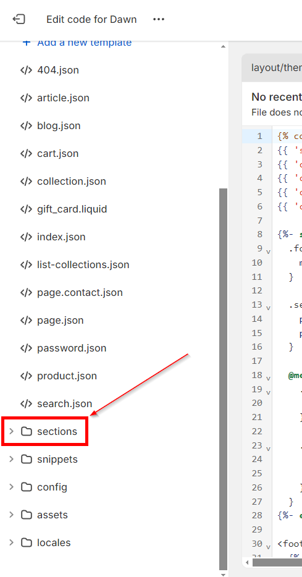Collapse code fold arrow at line 19
This screenshot has height=577, width=302.
click(268, 392)
